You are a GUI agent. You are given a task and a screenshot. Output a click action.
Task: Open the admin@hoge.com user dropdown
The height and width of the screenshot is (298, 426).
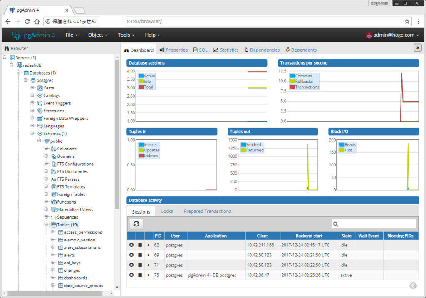coord(393,35)
